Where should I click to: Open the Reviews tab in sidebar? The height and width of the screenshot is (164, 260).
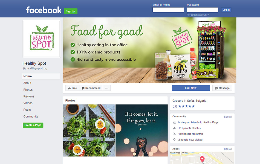(x=29, y=96)
